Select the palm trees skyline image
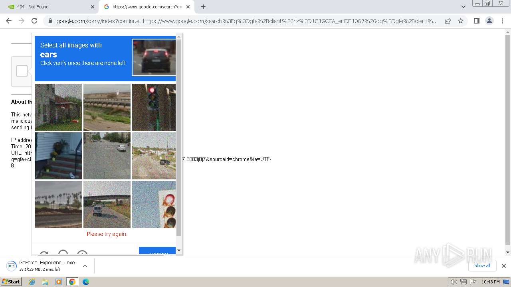Viewport: 511px width, 287px height. (58, 204)
